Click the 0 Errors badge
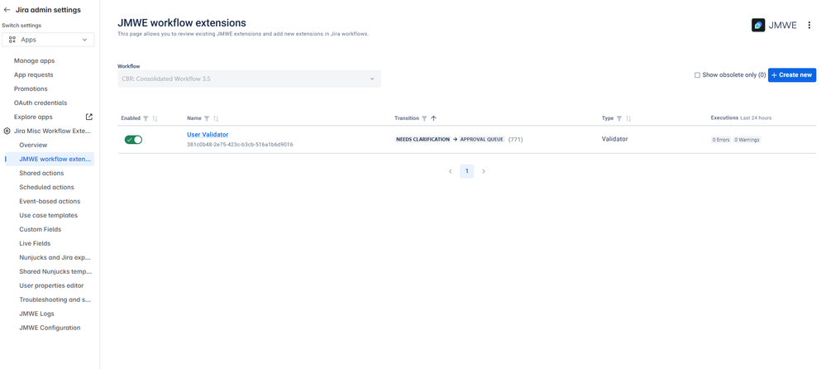826x369 pixels. [721, 140]
